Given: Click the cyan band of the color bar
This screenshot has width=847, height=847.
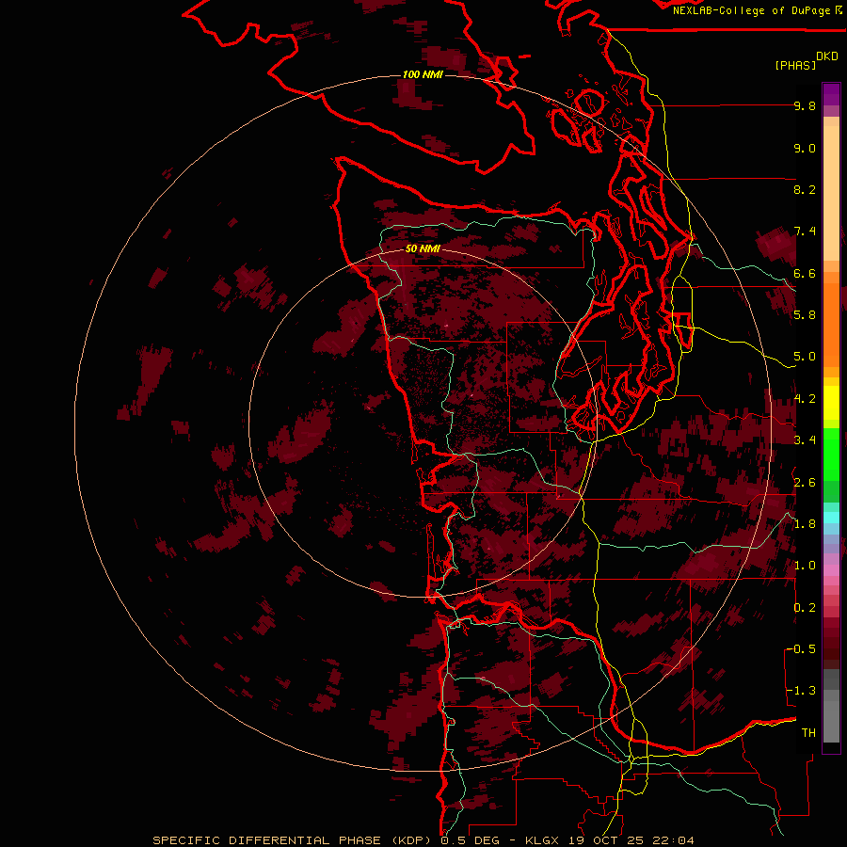Looking at the screenshot, I should tap(831, 518).
